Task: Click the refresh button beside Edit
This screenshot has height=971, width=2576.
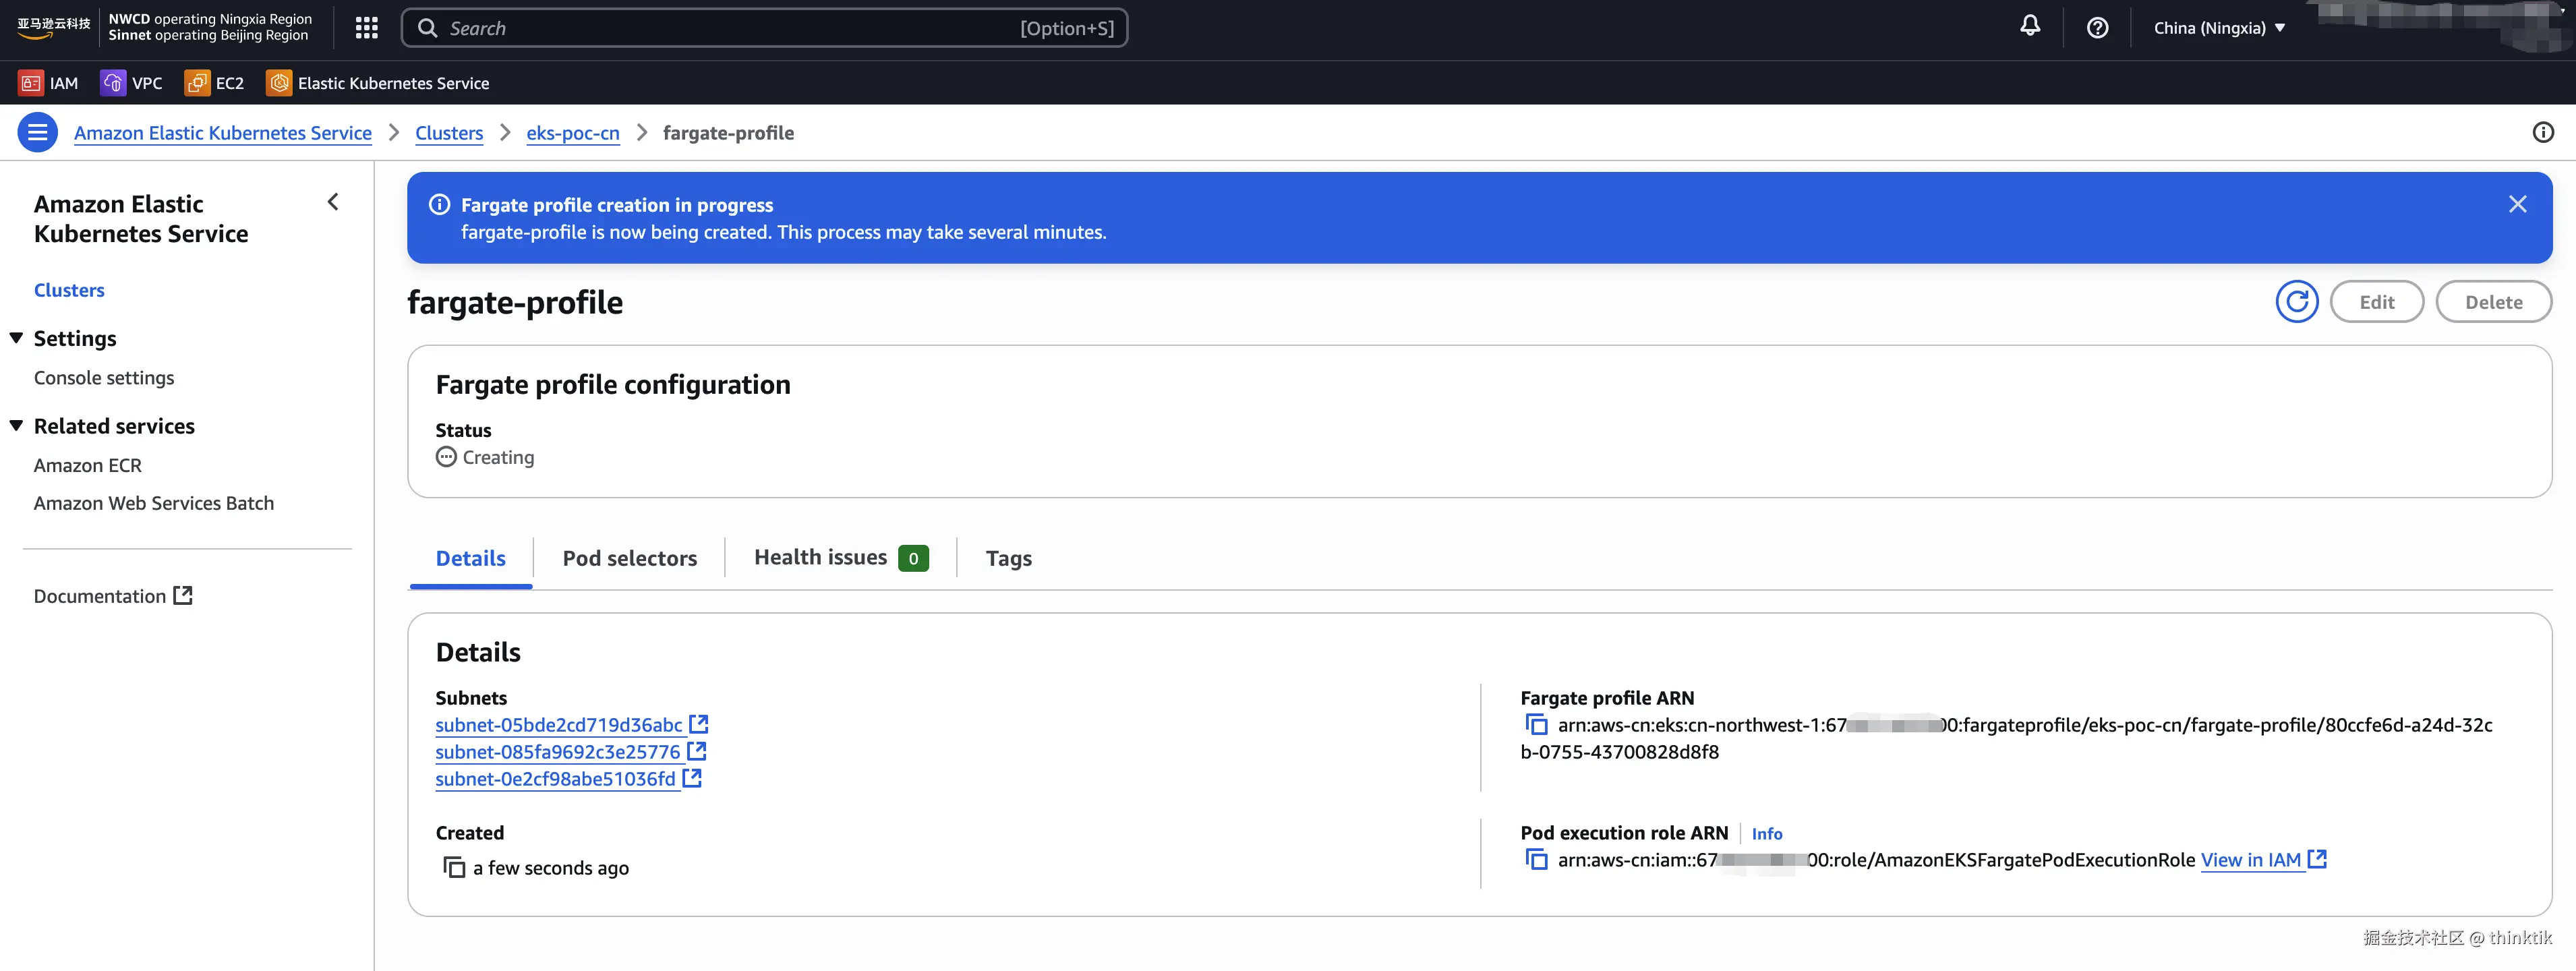Action: (2296, 302)
